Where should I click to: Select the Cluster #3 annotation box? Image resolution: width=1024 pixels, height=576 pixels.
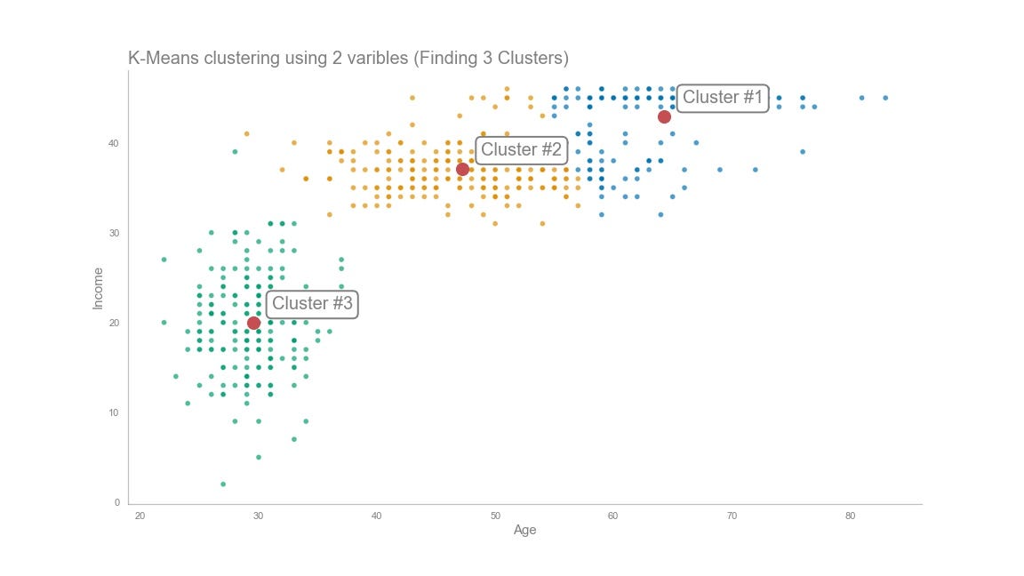click(312, 304)
